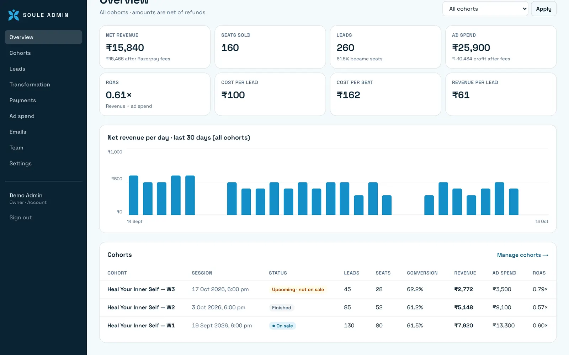Viewport: 569px width, 355px height.
Task: Click the W1 conversion value 61.5%
Action: (415, 326)
